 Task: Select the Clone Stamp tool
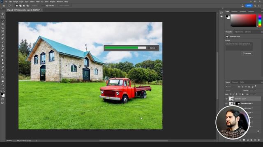point(2,45)
